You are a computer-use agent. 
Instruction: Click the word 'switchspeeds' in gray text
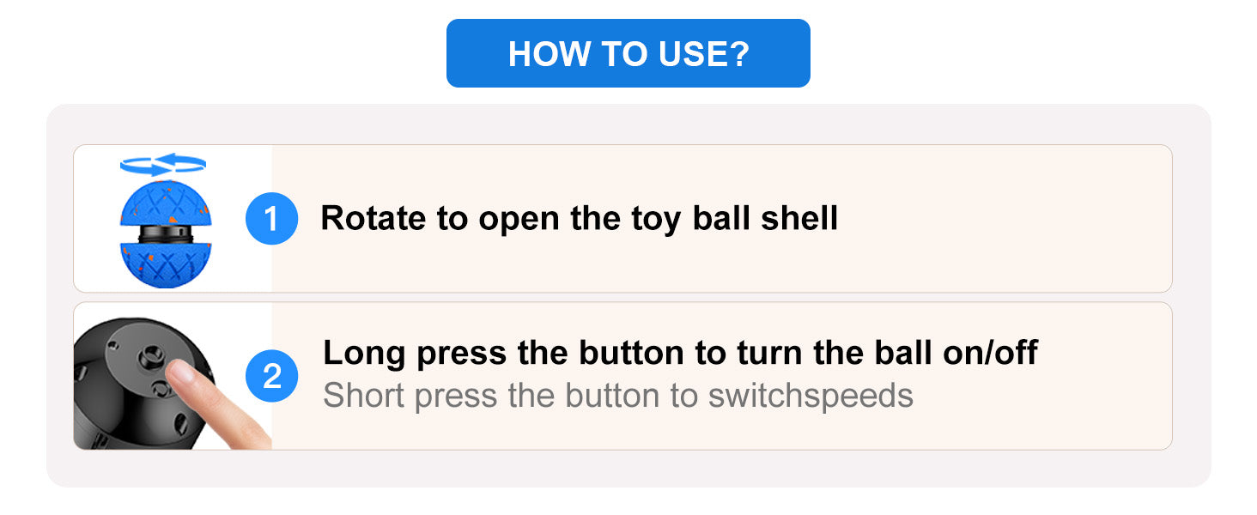[x=811, y=396]
